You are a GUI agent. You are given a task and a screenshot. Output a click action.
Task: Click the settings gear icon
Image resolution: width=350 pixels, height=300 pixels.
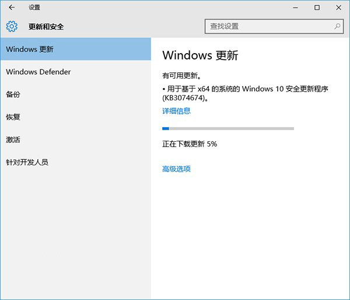coord(12,26)
